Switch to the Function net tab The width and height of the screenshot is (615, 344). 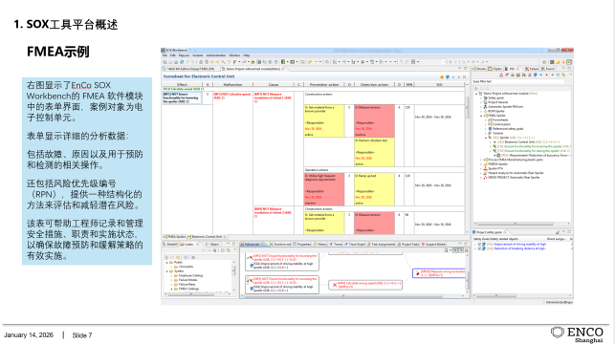280,244
